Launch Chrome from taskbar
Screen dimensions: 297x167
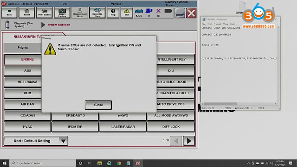tap(119, 163)
